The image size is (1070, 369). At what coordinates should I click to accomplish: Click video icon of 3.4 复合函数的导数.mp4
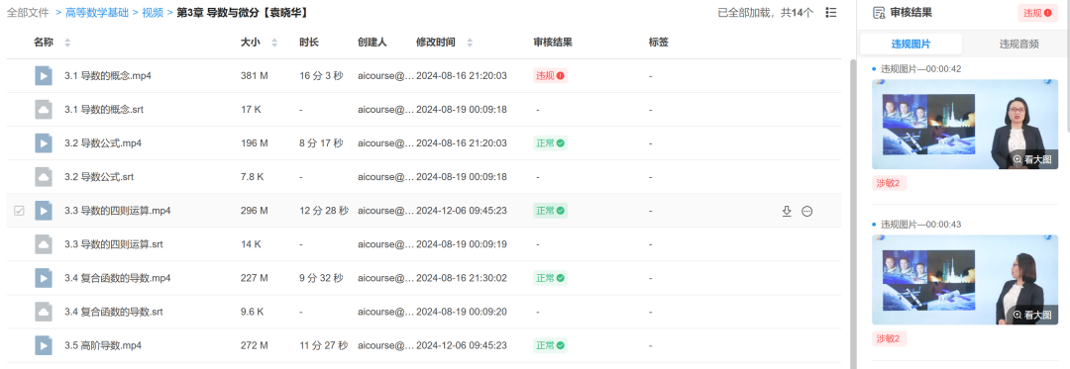coord(44,278)
